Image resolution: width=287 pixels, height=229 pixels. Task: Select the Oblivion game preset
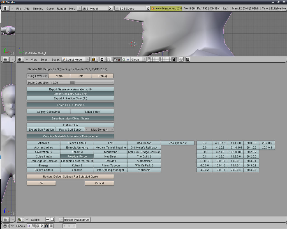coord(110,161)
